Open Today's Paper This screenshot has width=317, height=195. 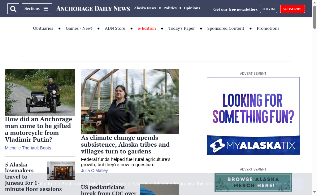pos(181,28)
